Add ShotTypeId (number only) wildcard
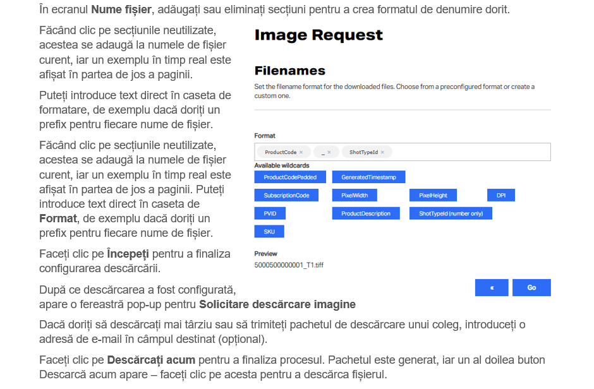This screenshot has height=389, width=594. coord(451,213)
